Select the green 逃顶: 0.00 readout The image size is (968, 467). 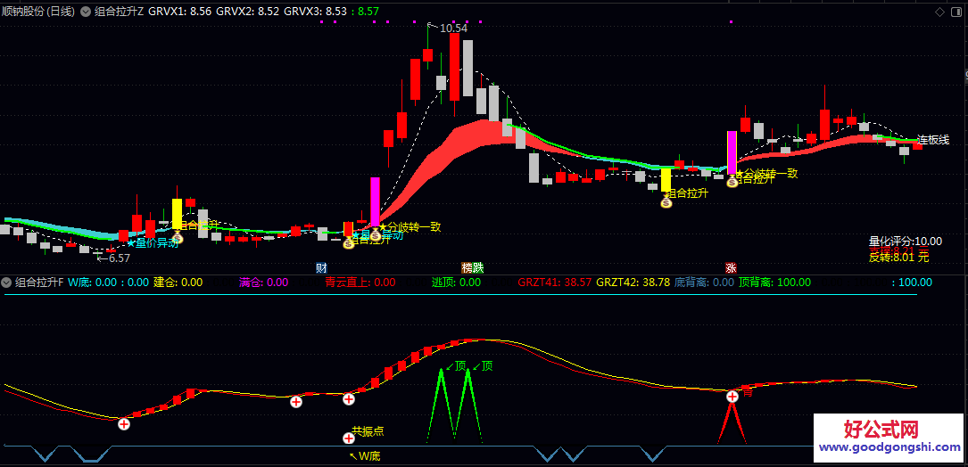(456, 283)
